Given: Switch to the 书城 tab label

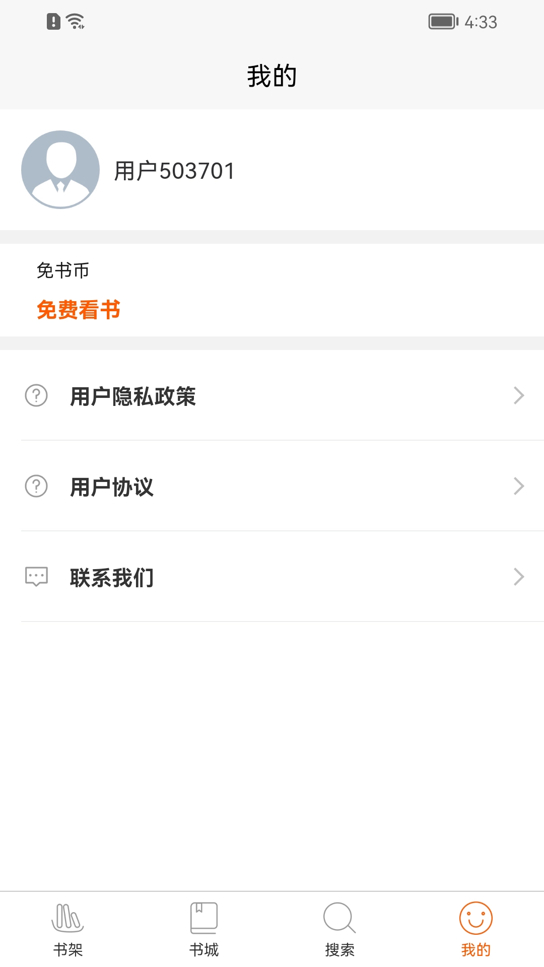Looking at the screenshot, I should coord(204,950).
